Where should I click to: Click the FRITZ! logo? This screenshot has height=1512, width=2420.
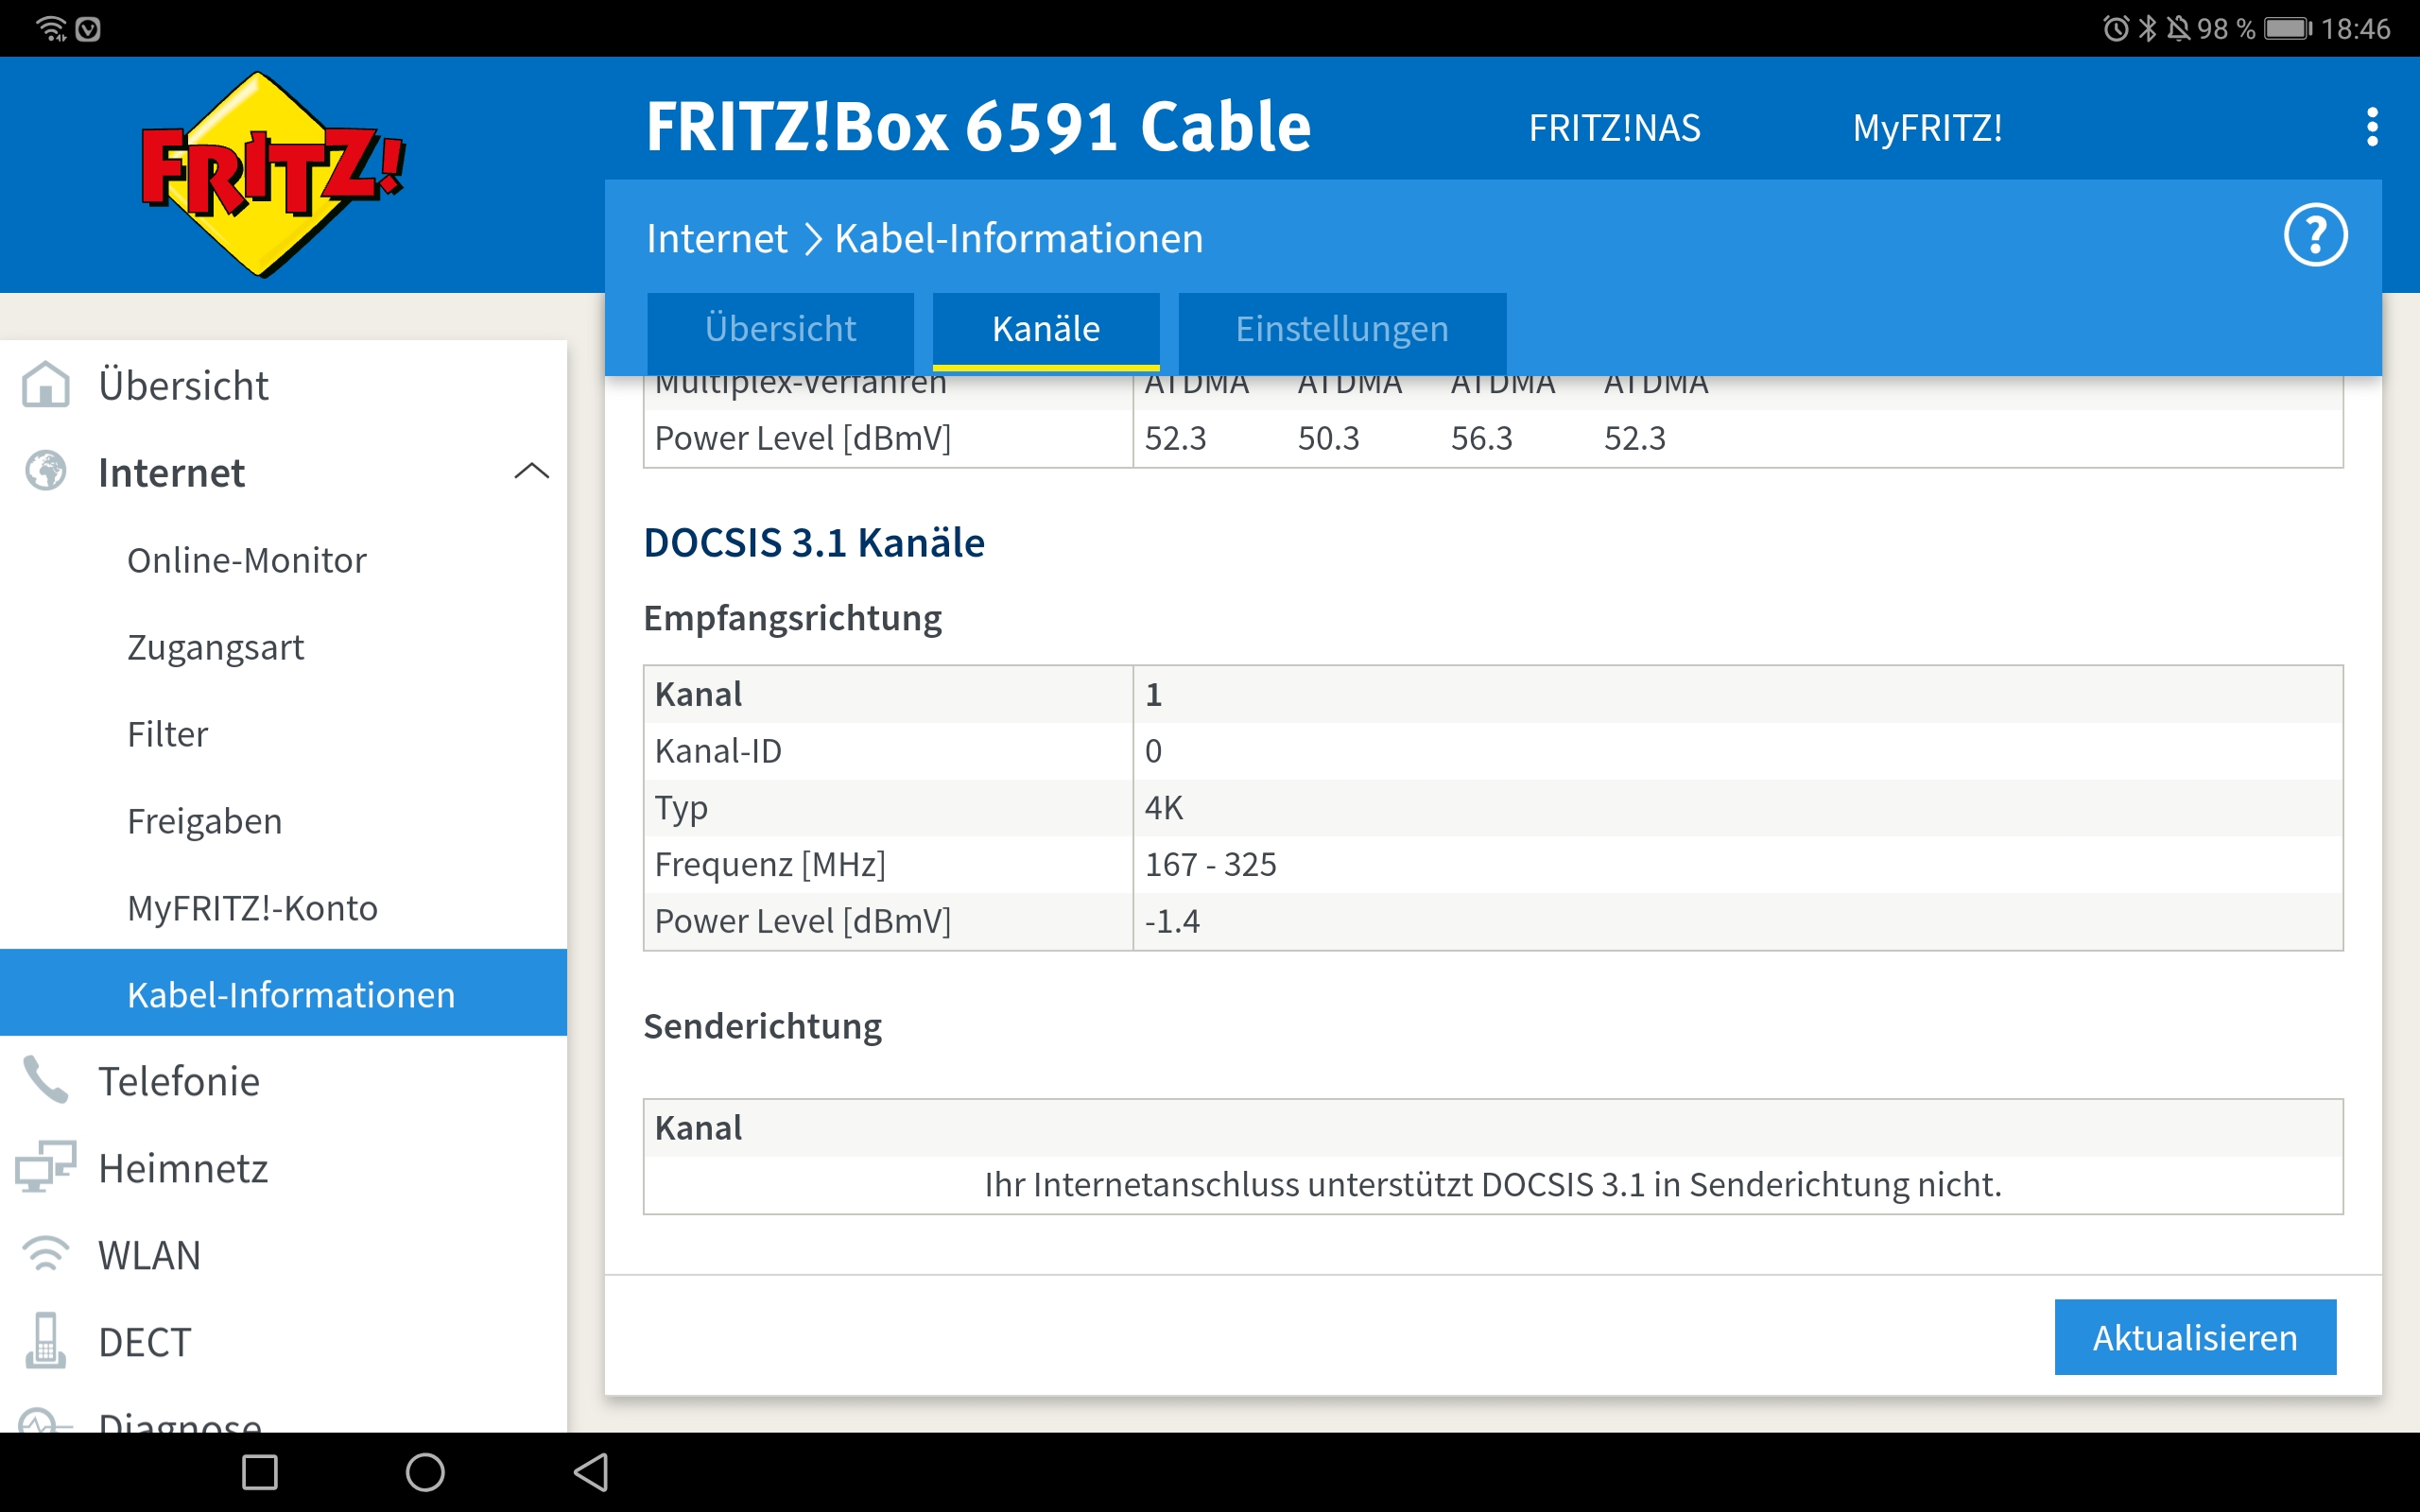pos(272,175)
